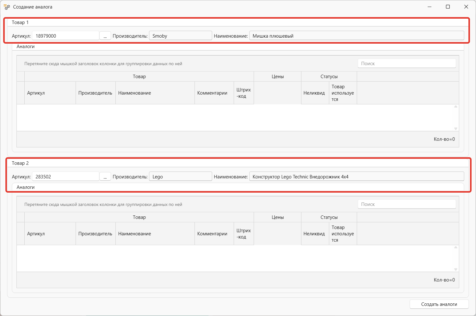Sort by Товар используется column in Товар 1 grid
This screenshot has width=476, height=316.
pyautogui.click(x=343, y=93)
